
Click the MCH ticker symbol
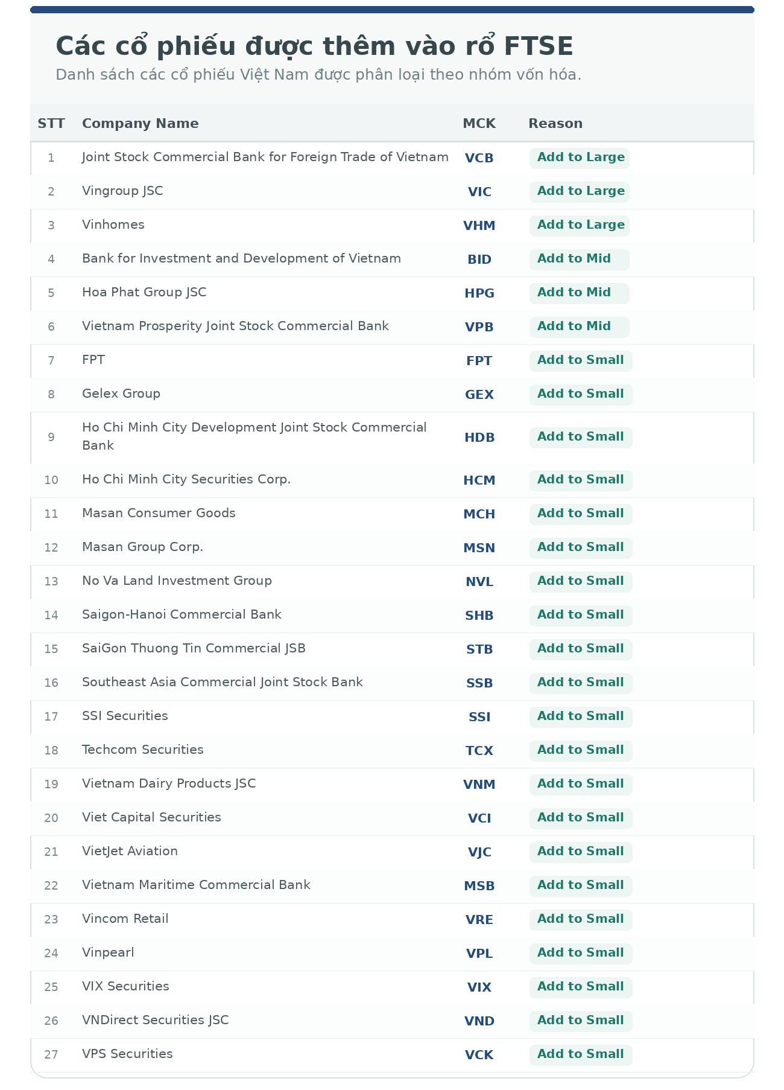pyautogui.click(x=479, y=514)
